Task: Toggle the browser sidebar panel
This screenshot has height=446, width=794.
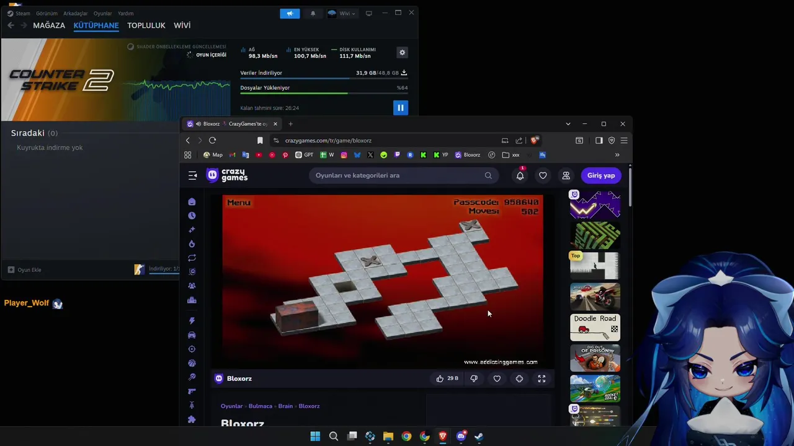Action: tap(599, 141)
